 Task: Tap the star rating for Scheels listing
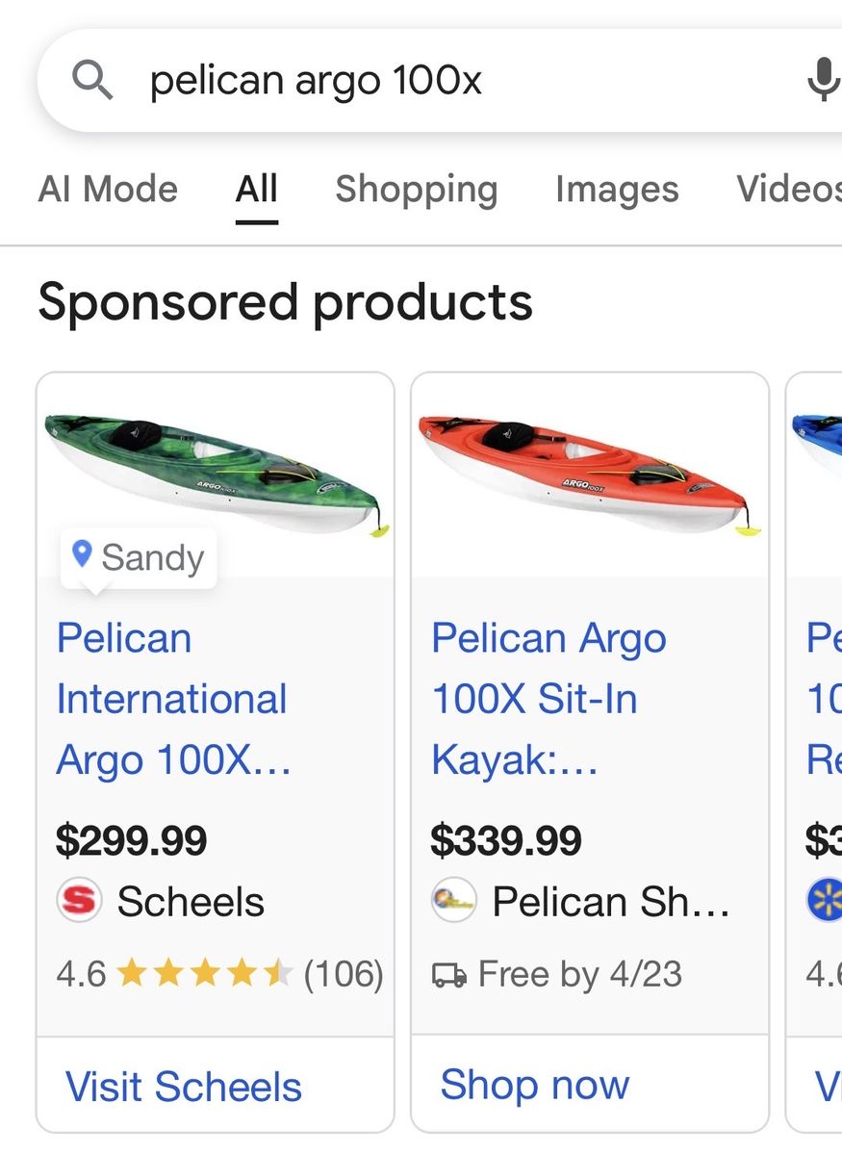tap(204, 974)
